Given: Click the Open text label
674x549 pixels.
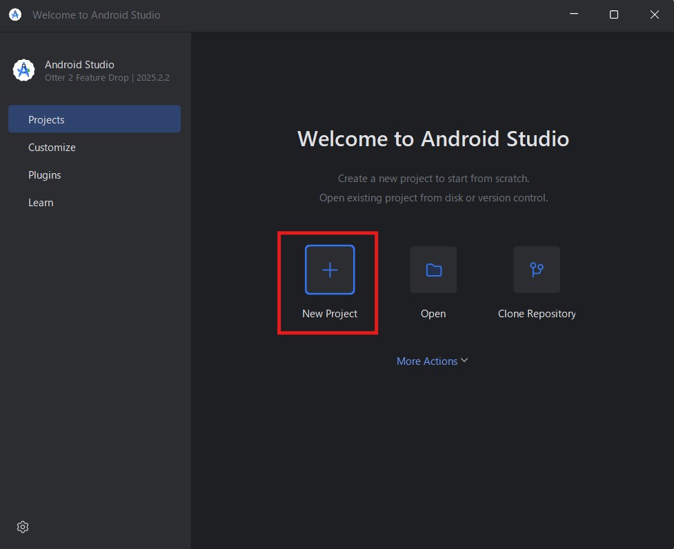Looking at the screenshot, I should pos(433,314).
